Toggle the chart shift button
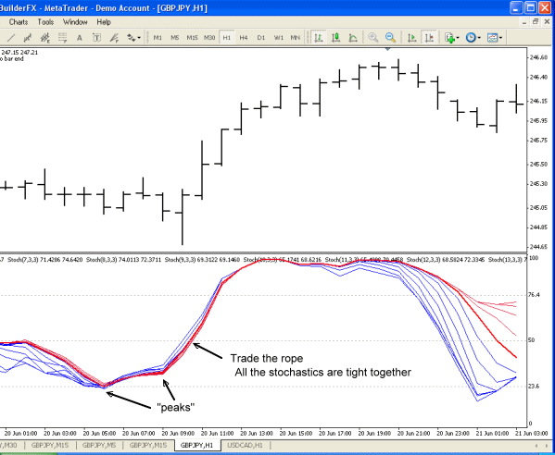The width and height of the screenshot is (555, 455). point(429,37)
